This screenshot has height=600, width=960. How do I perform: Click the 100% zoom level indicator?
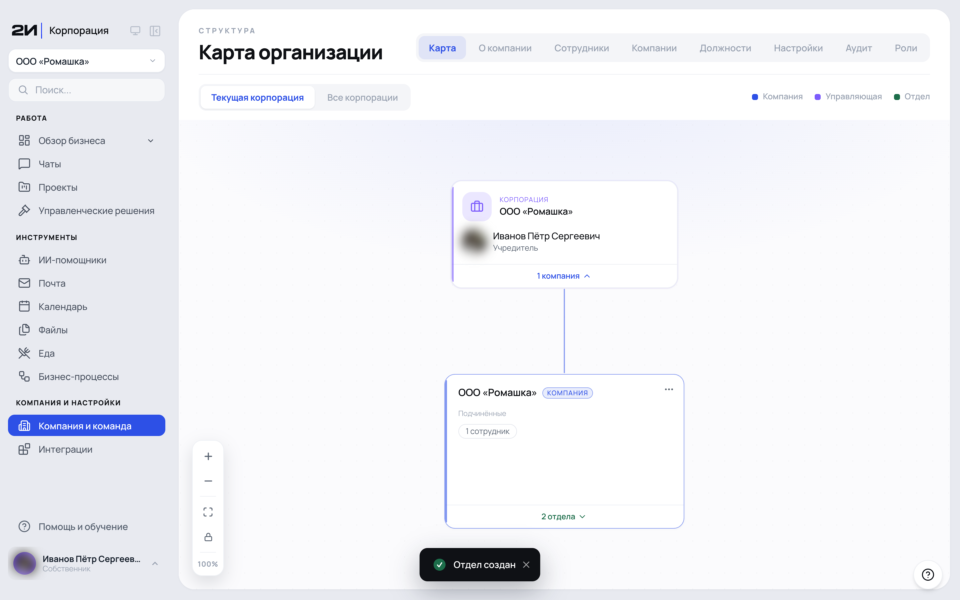pyautogui.click(x=208, y=564)
